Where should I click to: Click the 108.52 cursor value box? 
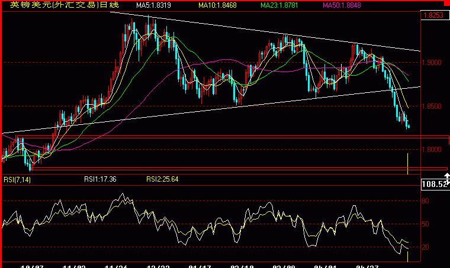coord(435,184)
